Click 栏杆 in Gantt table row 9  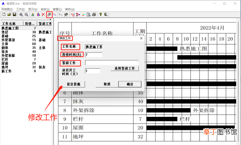[x=78, y=119]
